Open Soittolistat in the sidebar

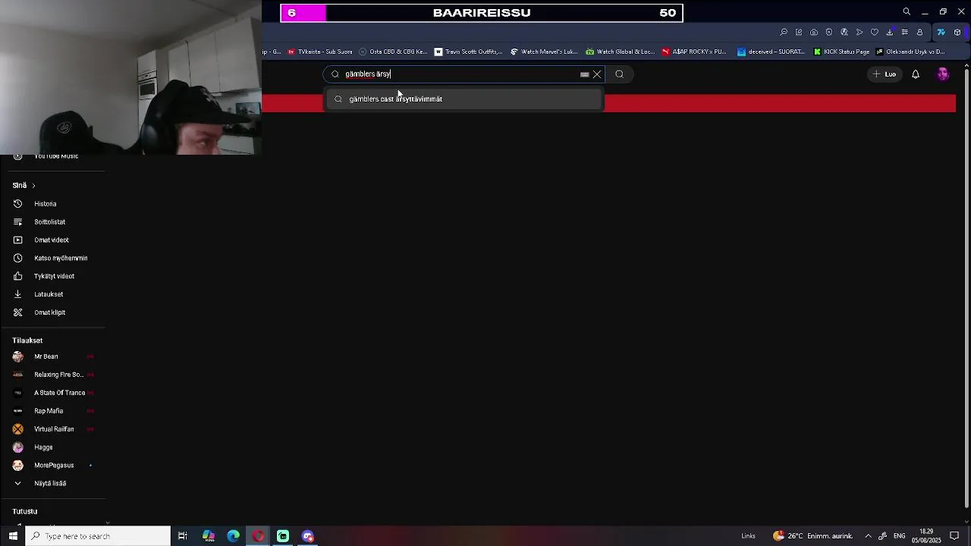(52, 222)
